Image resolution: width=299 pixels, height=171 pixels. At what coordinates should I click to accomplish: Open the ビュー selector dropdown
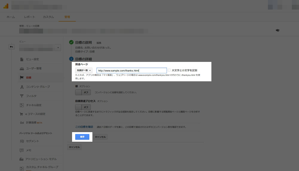(x=40, y=48)
